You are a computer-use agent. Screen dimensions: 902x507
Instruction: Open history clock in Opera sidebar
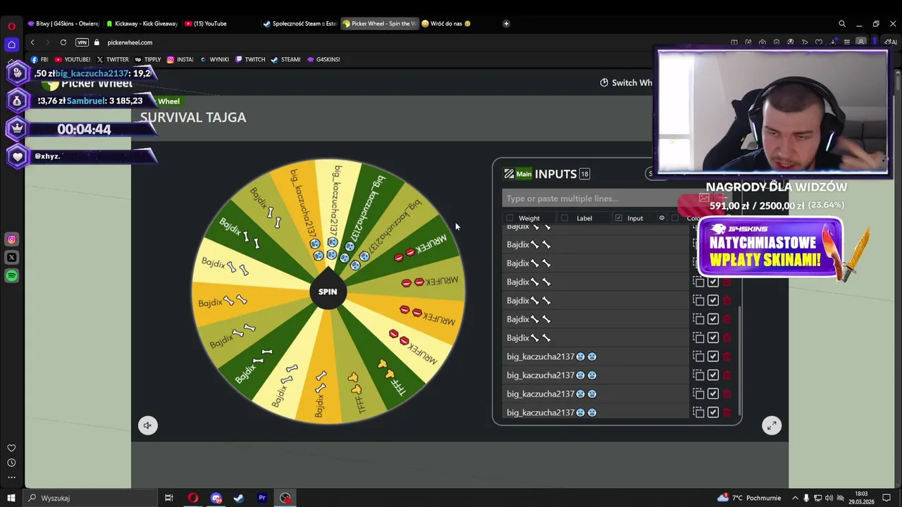[11, 463]
